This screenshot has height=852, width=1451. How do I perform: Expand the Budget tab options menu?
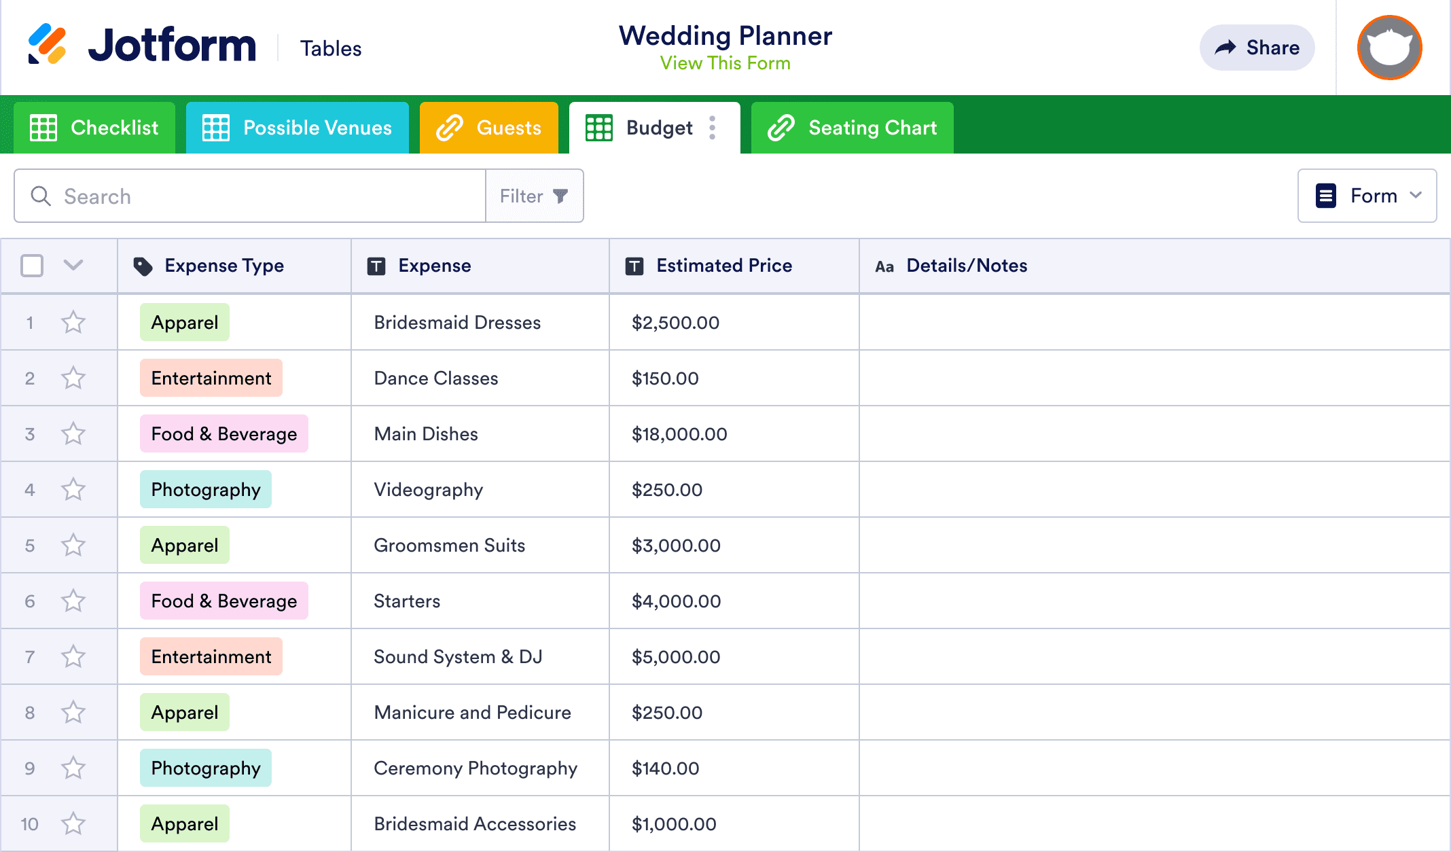click(x=713, y=128)
